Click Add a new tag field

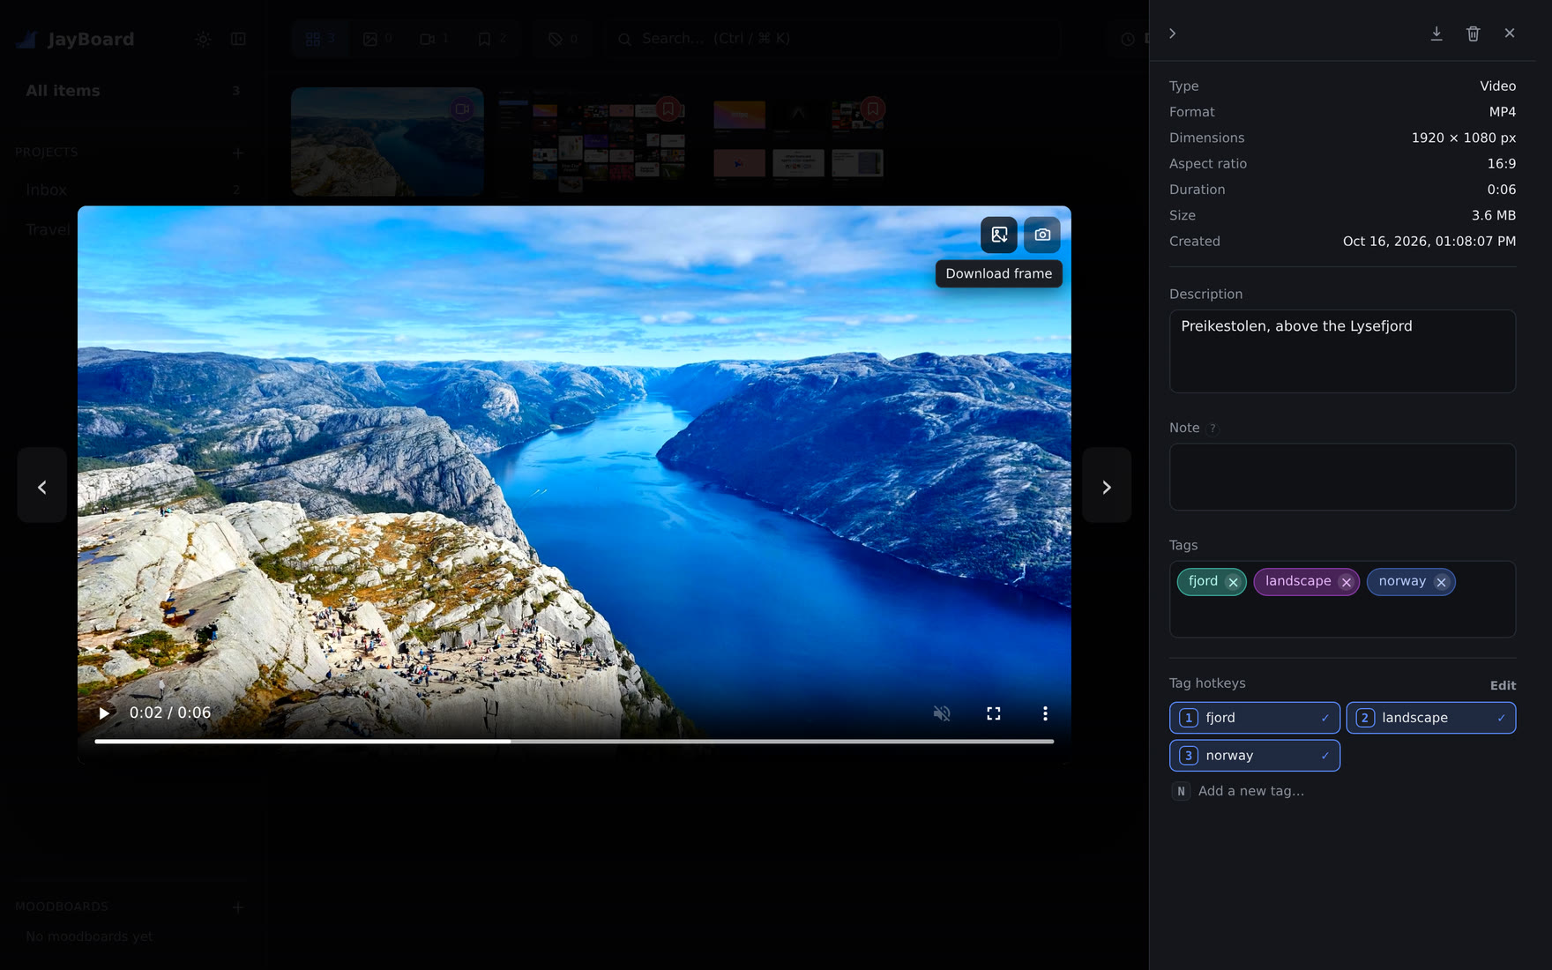click(1251, 791)
